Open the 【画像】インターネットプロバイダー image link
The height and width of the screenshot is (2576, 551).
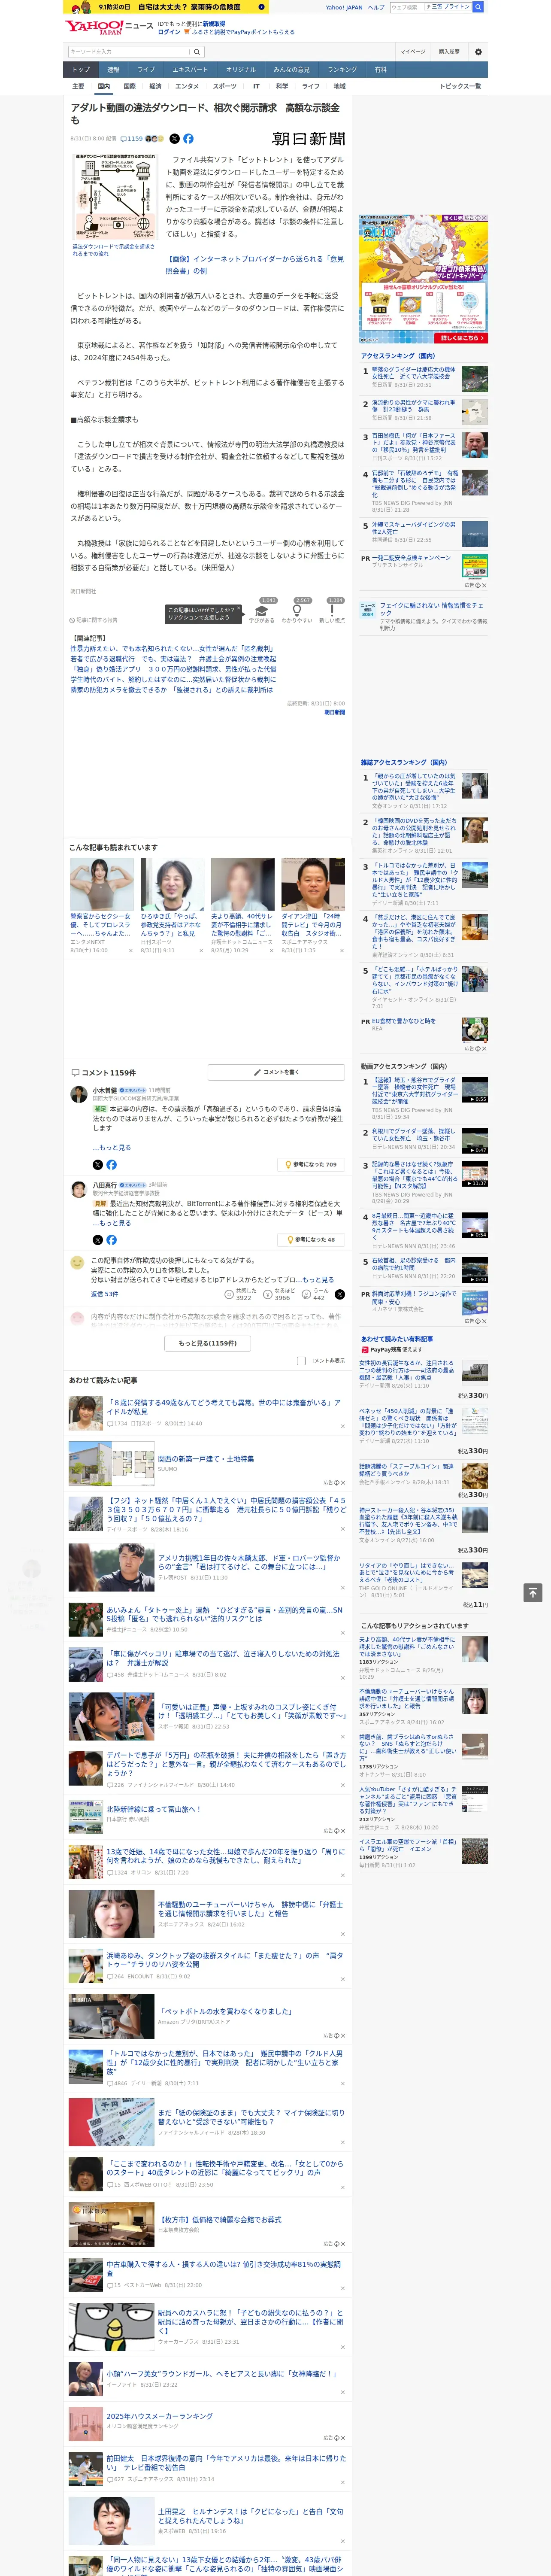(254, 265)
